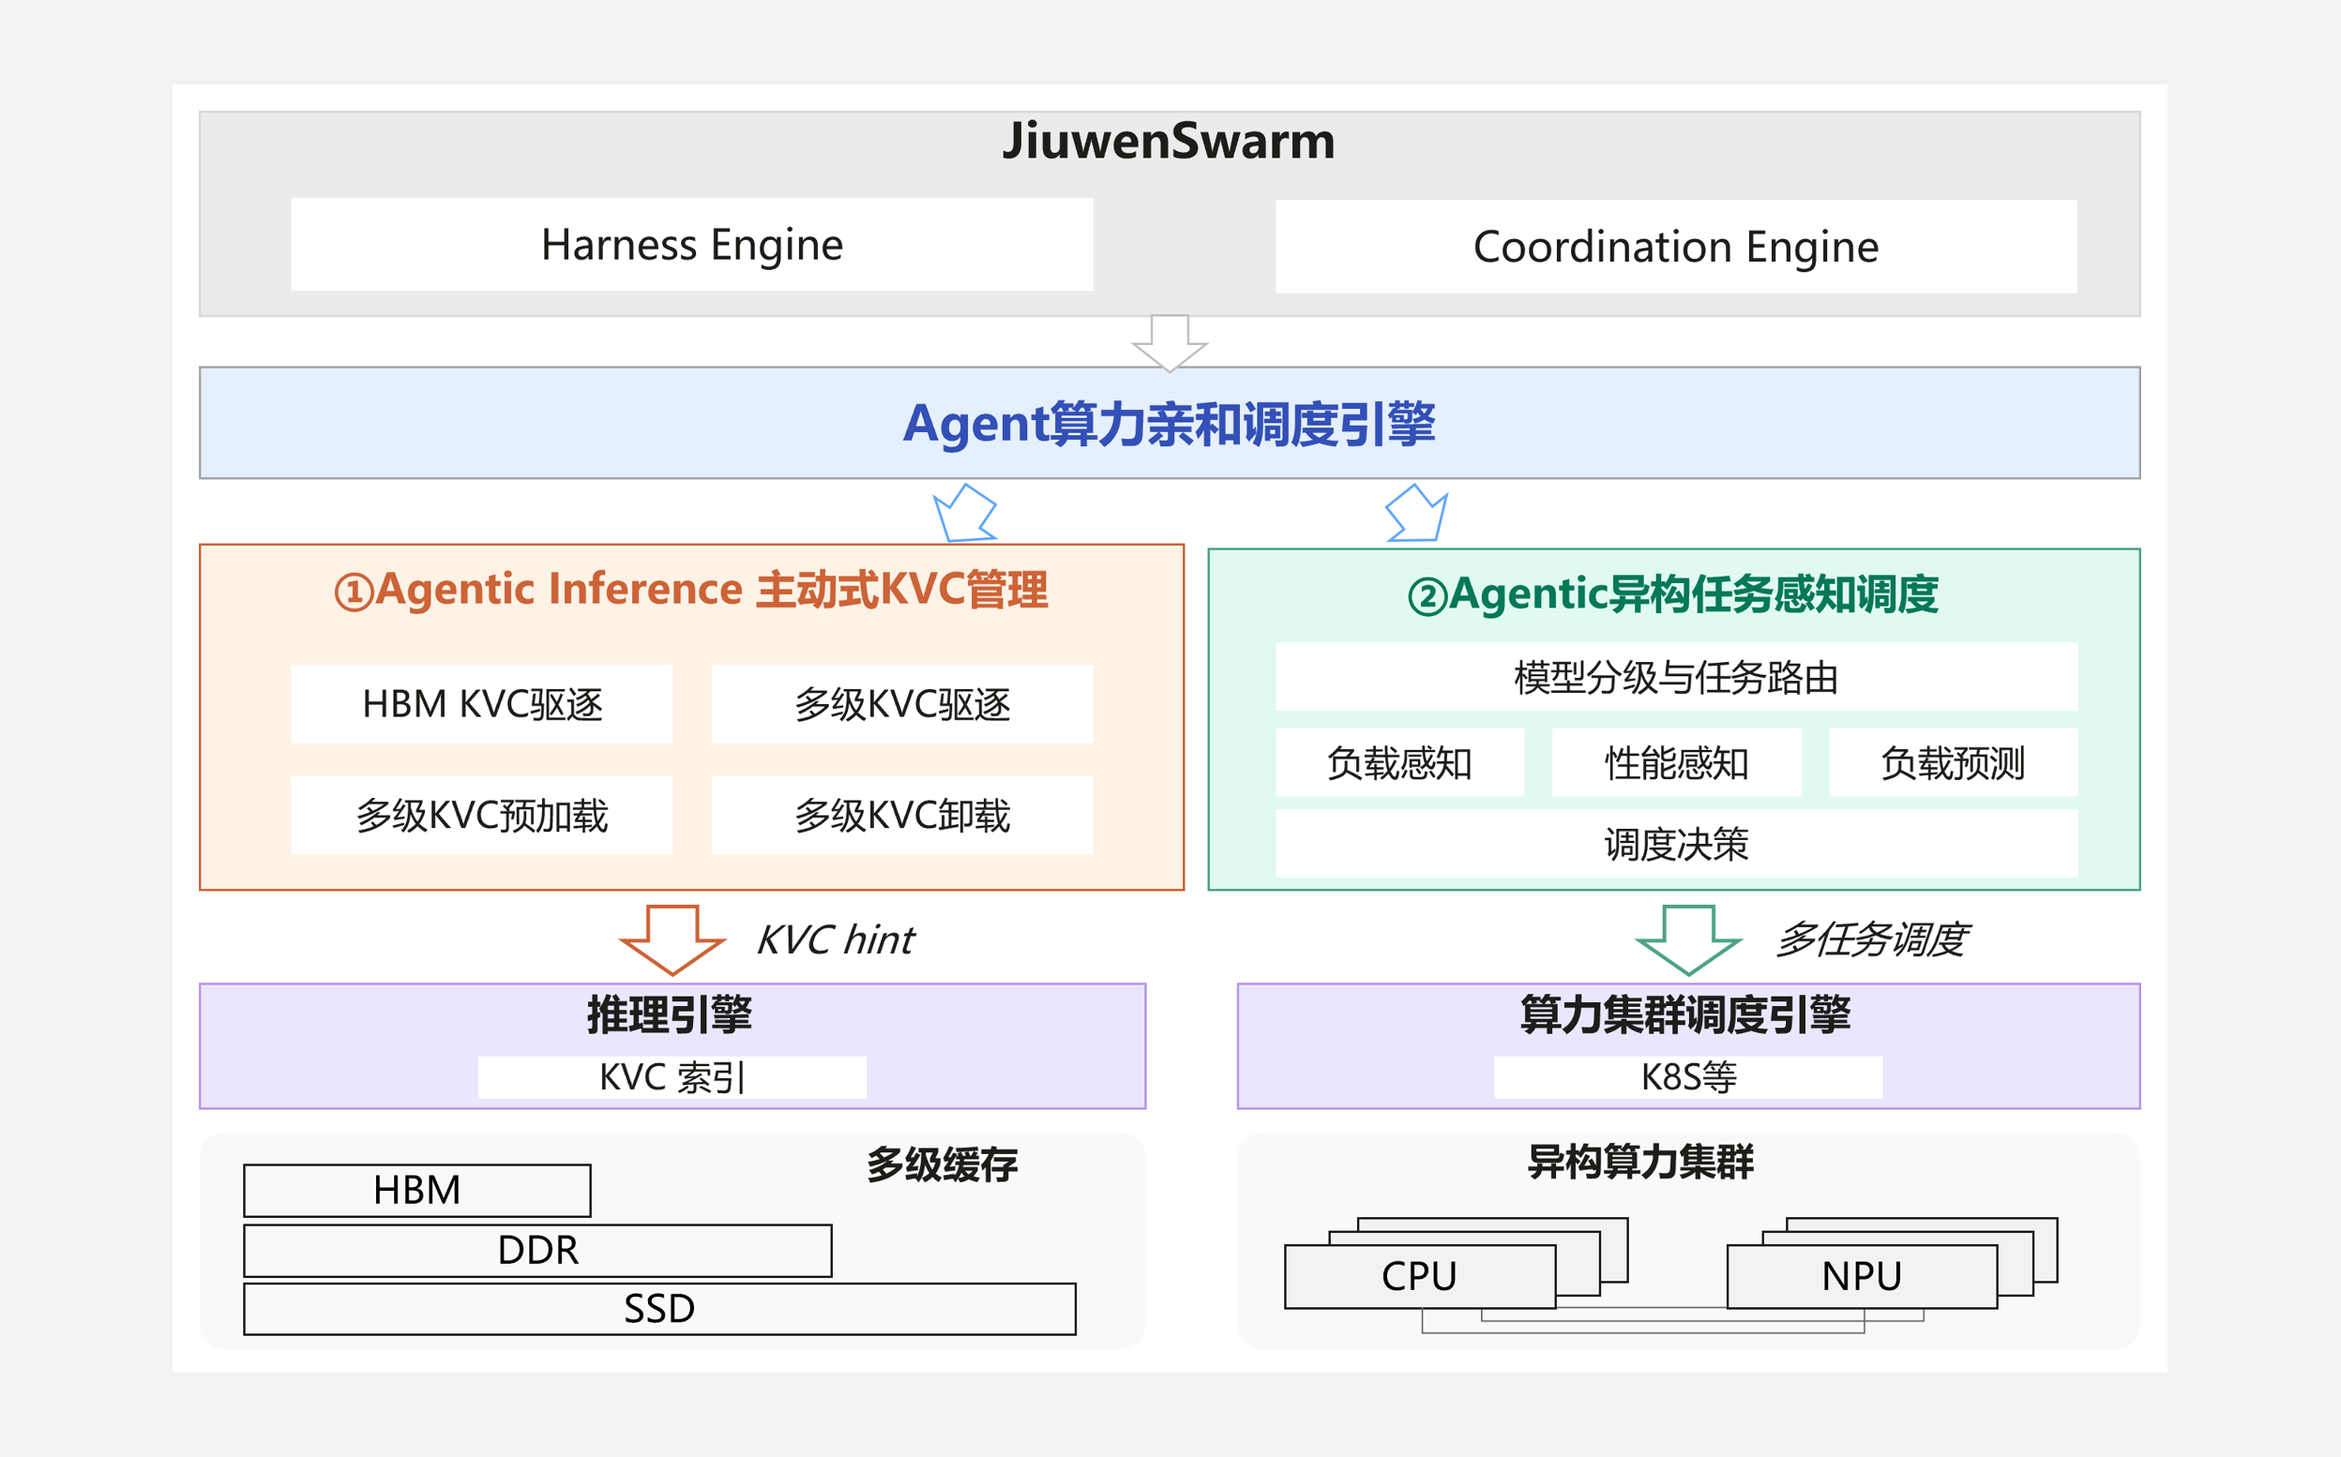Select the 多级KVC卸载 box

click(x=902, y=816)
